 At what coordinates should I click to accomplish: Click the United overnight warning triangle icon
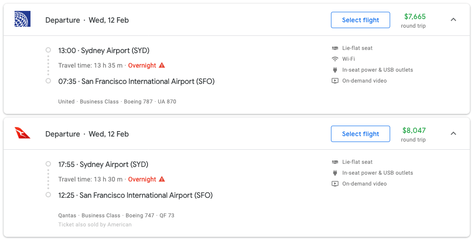coord(162,65)
